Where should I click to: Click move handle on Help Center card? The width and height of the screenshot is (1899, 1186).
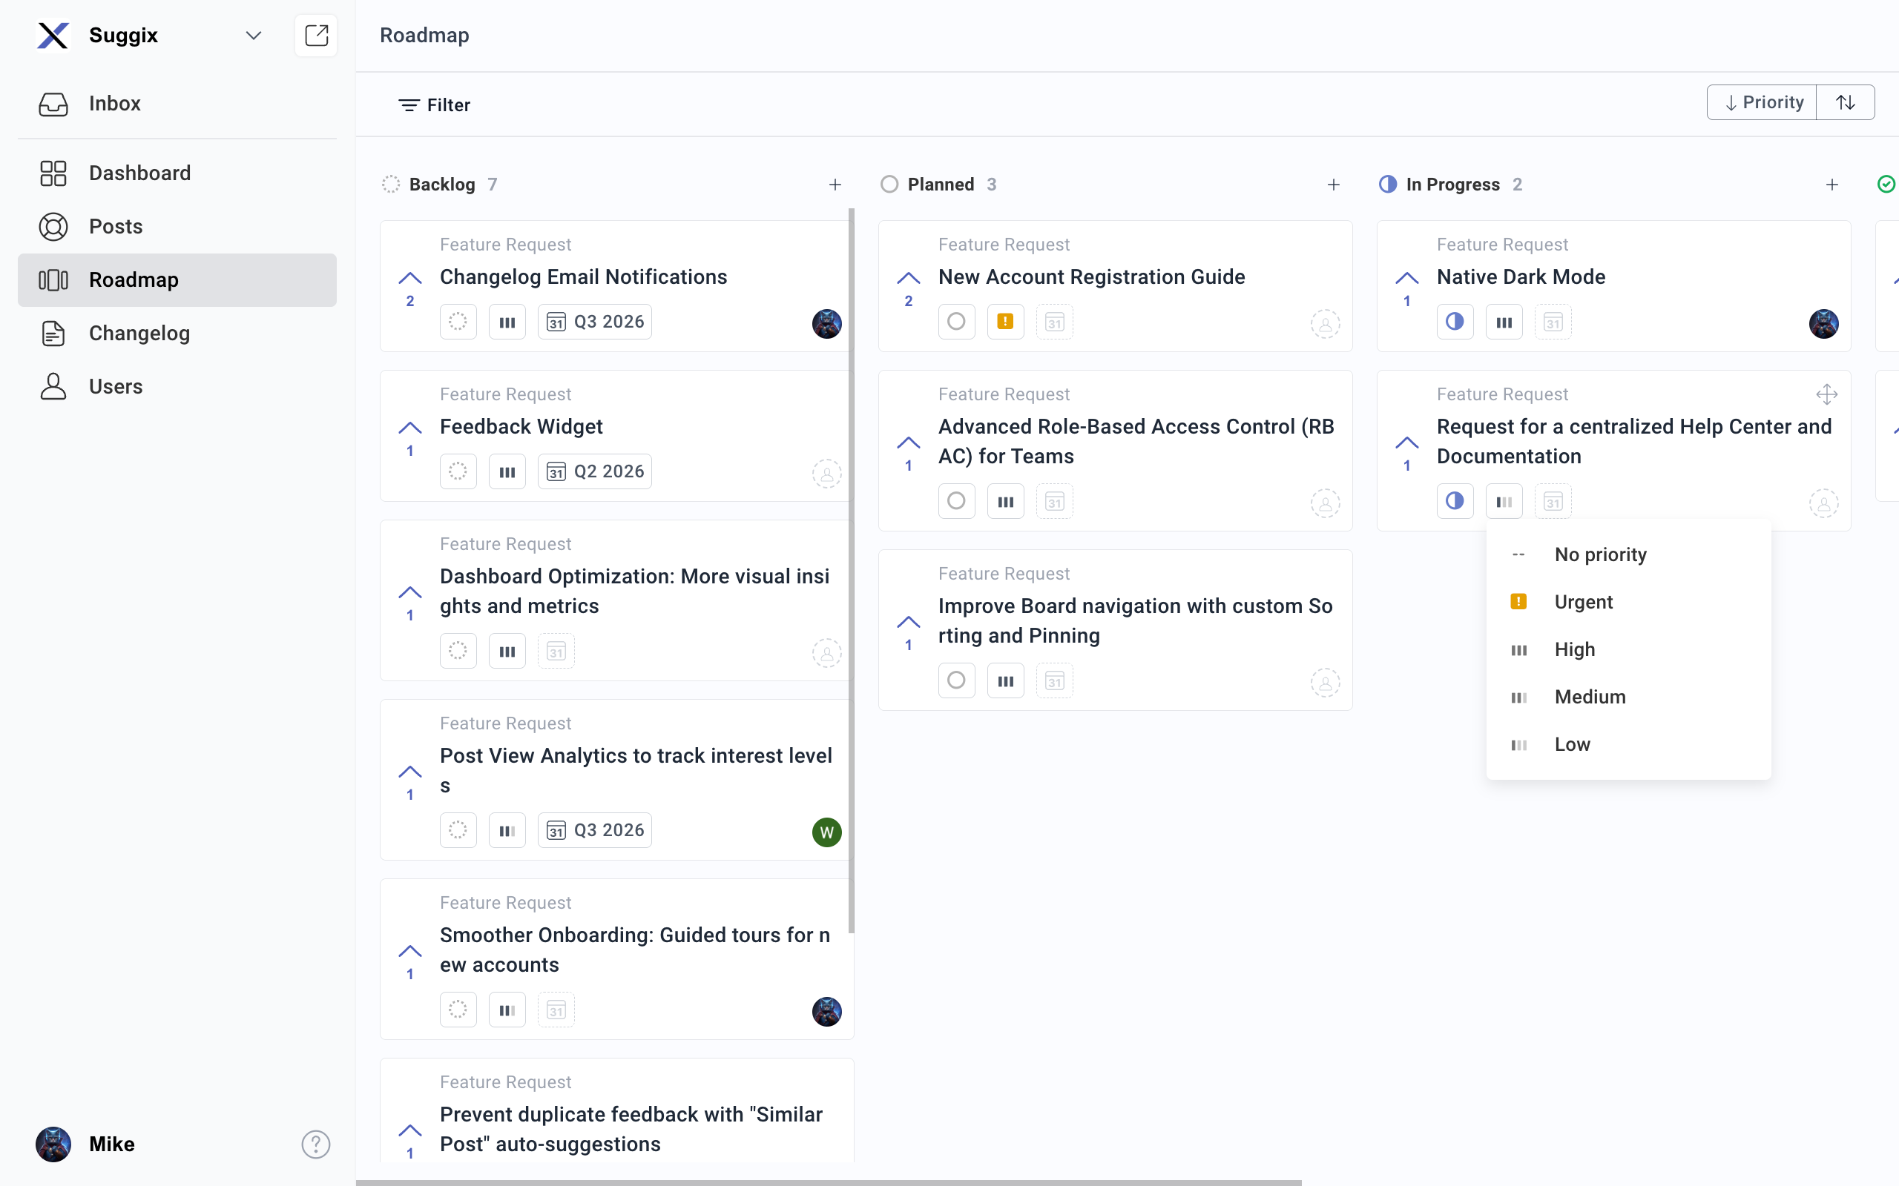point(1826,394)
